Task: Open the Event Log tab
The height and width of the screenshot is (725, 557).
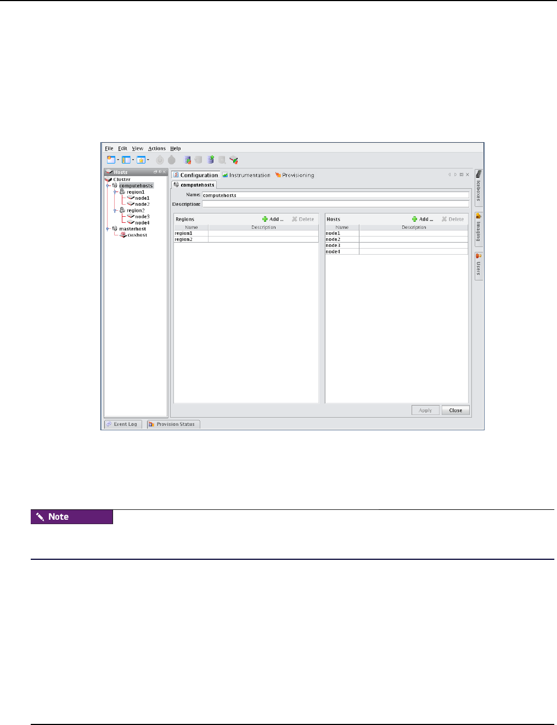Action: point(123,424)
